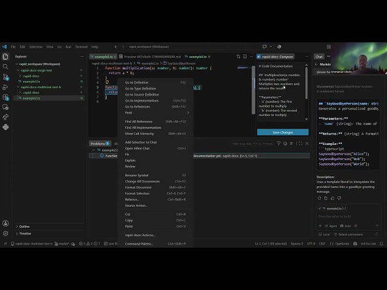Viewport: 387px width, 290px height.
Task: Switch to the Problems panel tab
Action: point(100,144)
